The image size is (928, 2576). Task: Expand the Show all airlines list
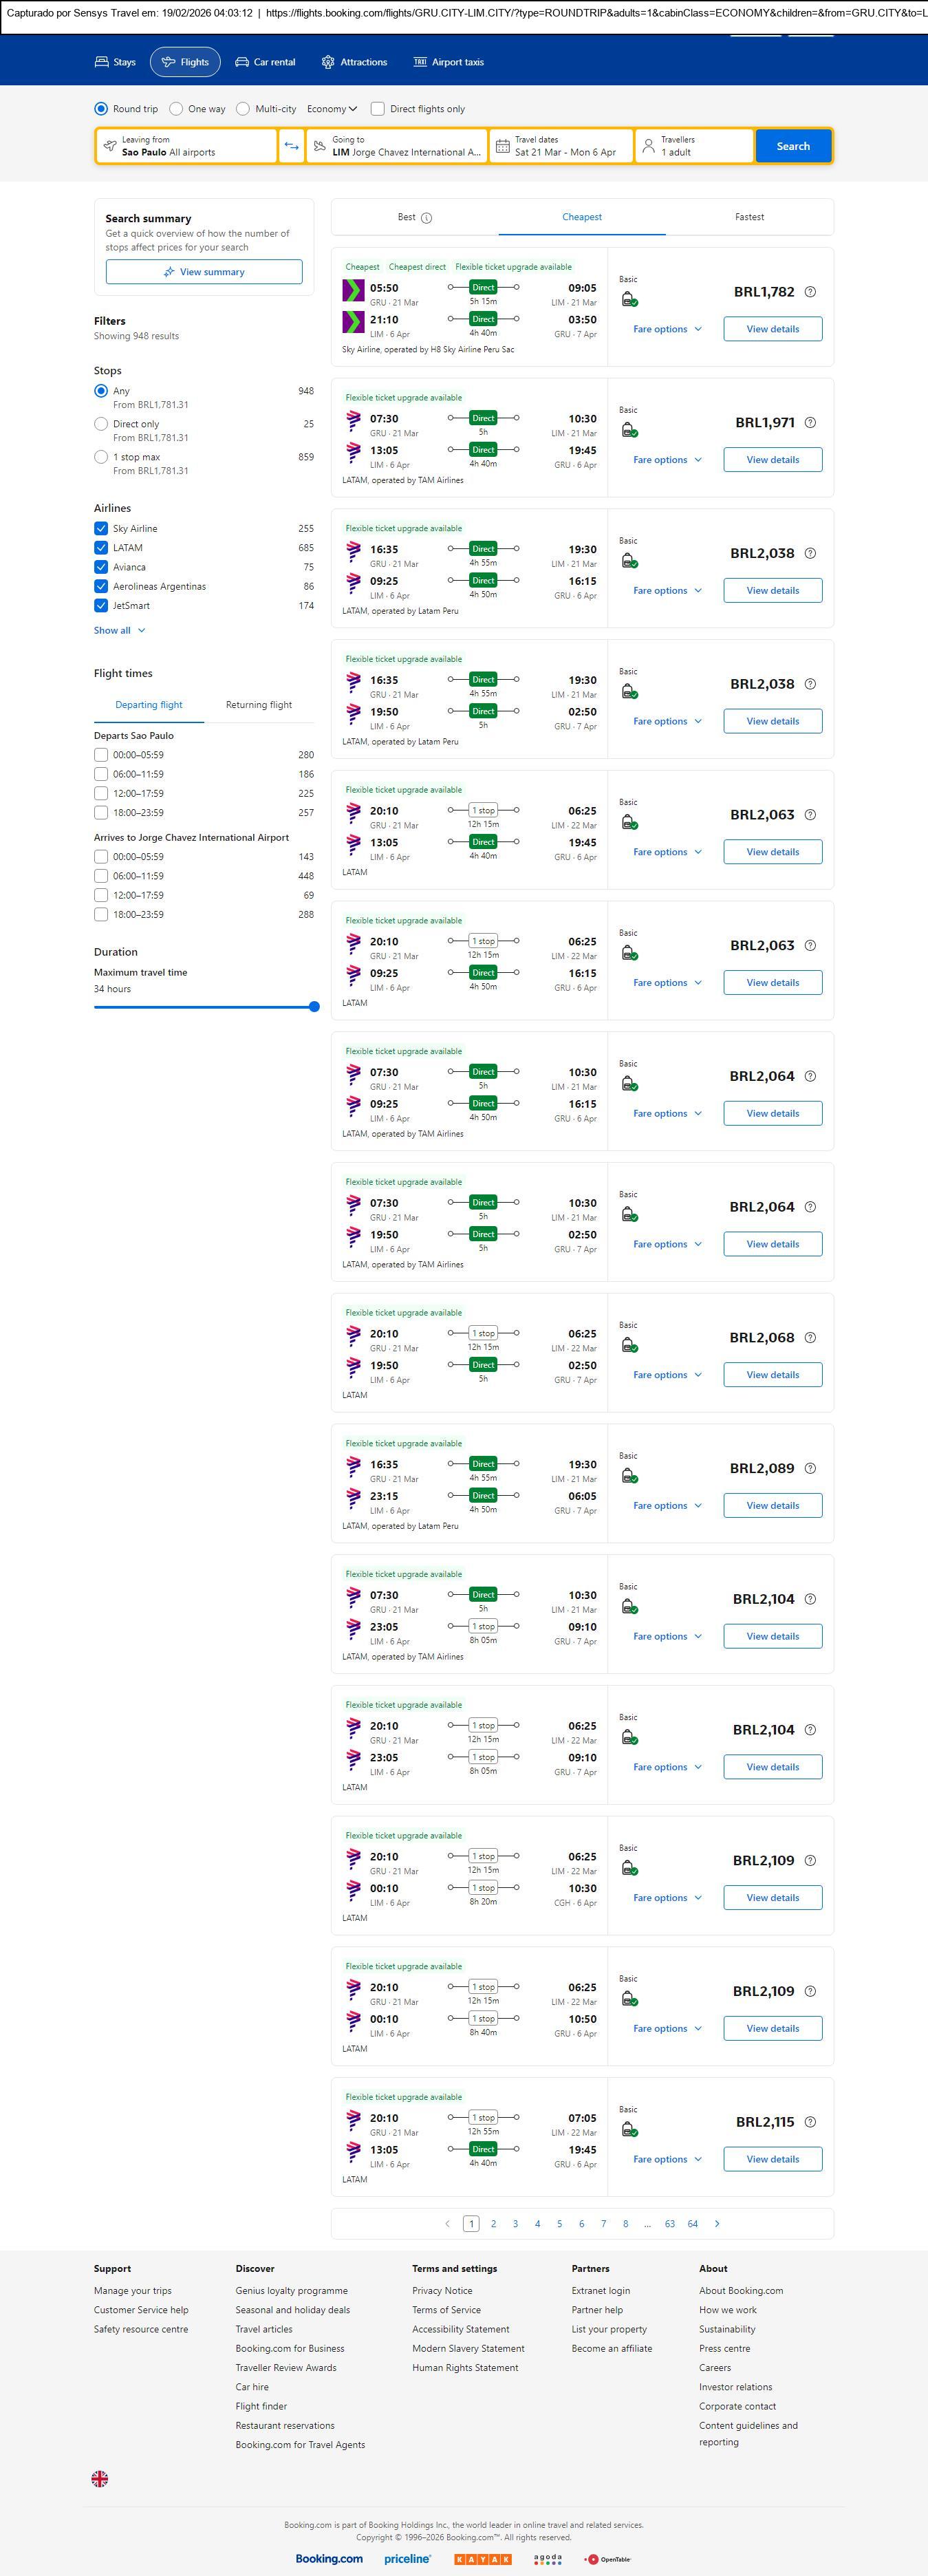pyautogui.click(x=119, y=631)
